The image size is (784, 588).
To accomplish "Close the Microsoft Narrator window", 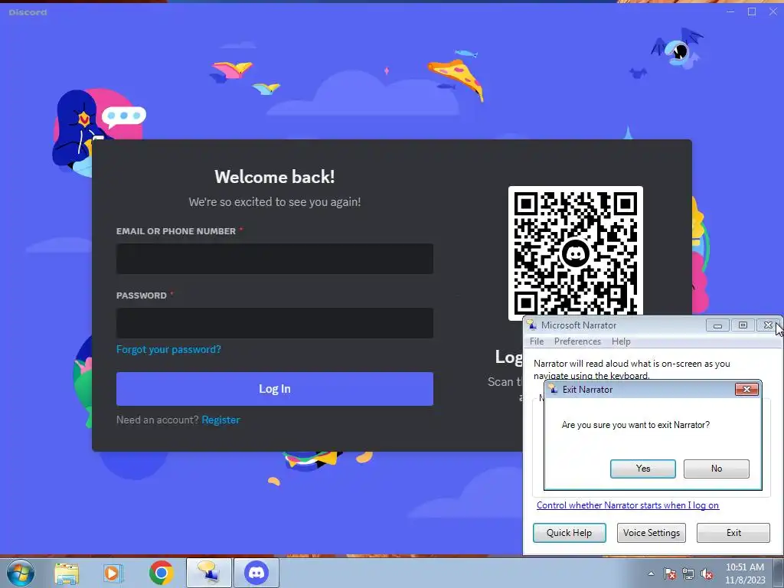I will pos(768,325).
